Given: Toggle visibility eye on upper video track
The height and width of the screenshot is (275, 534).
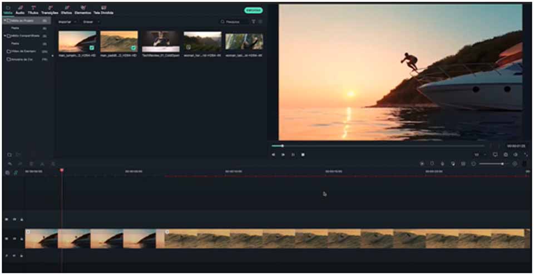Looking at the screenshot, I should tap(14, 219).
